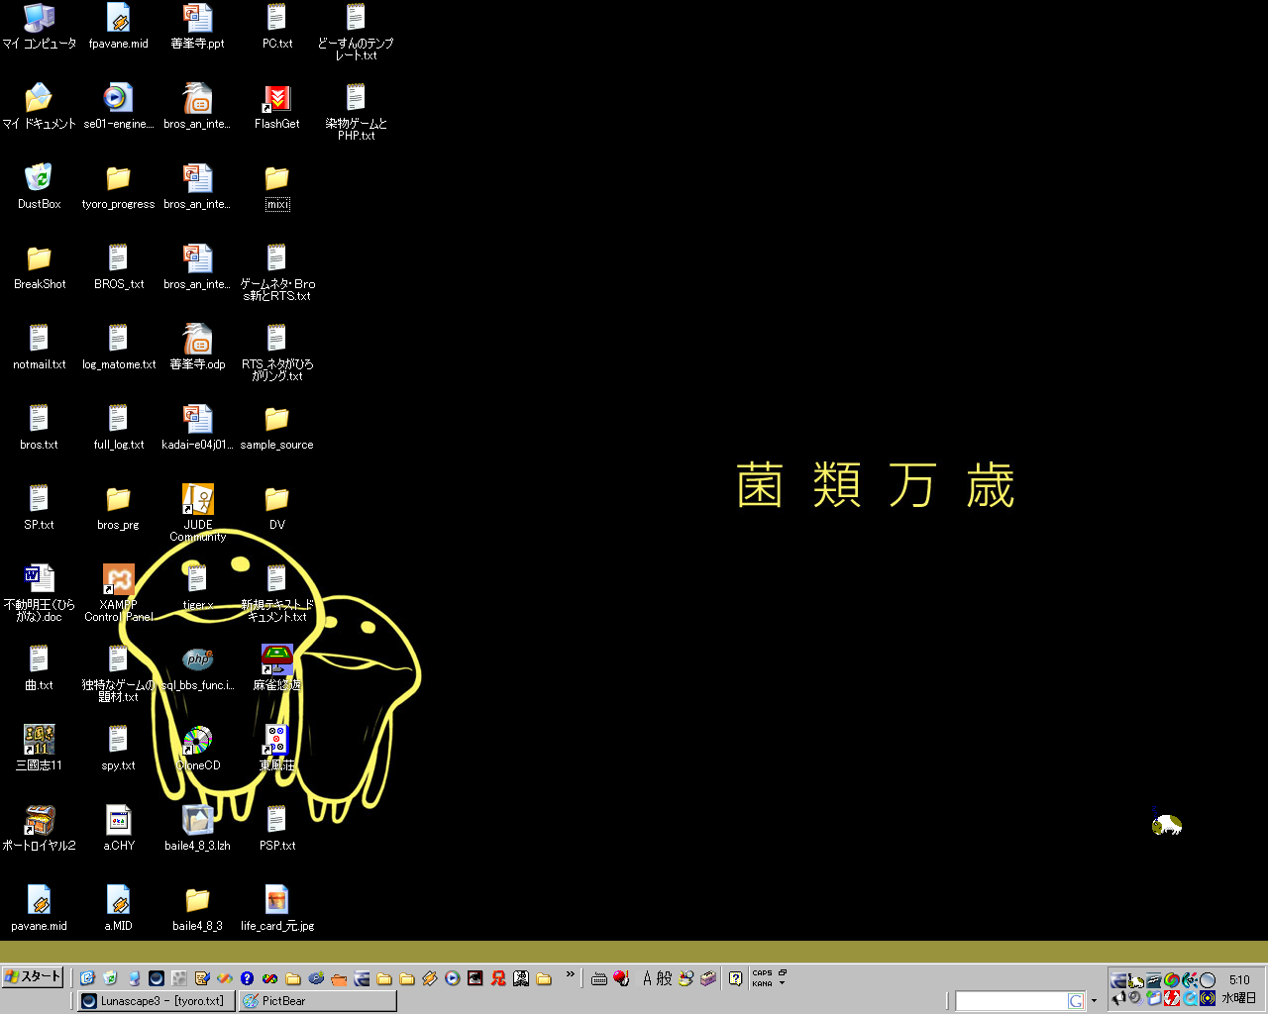1268x1014 pixels.
Task: Open the JUDE Community shortcut
Action: (x=197, y=500)
